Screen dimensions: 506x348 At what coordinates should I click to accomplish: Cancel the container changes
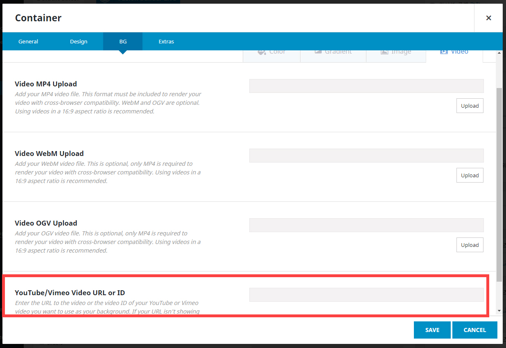click(475, 330)
